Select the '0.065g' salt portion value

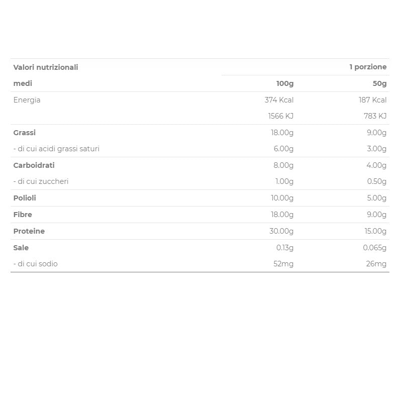coord(374,248)
